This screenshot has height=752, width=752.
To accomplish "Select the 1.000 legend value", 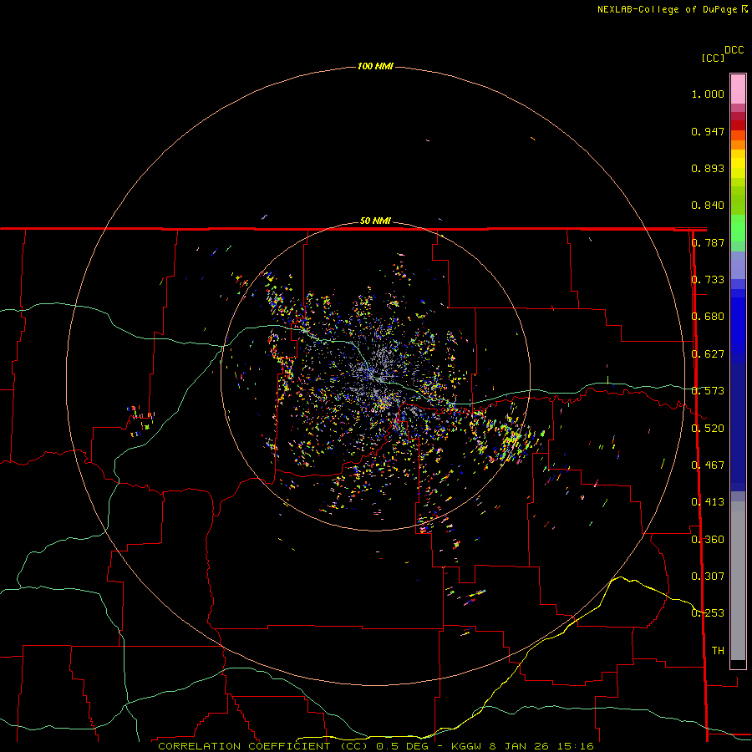I will click(708, 94).
